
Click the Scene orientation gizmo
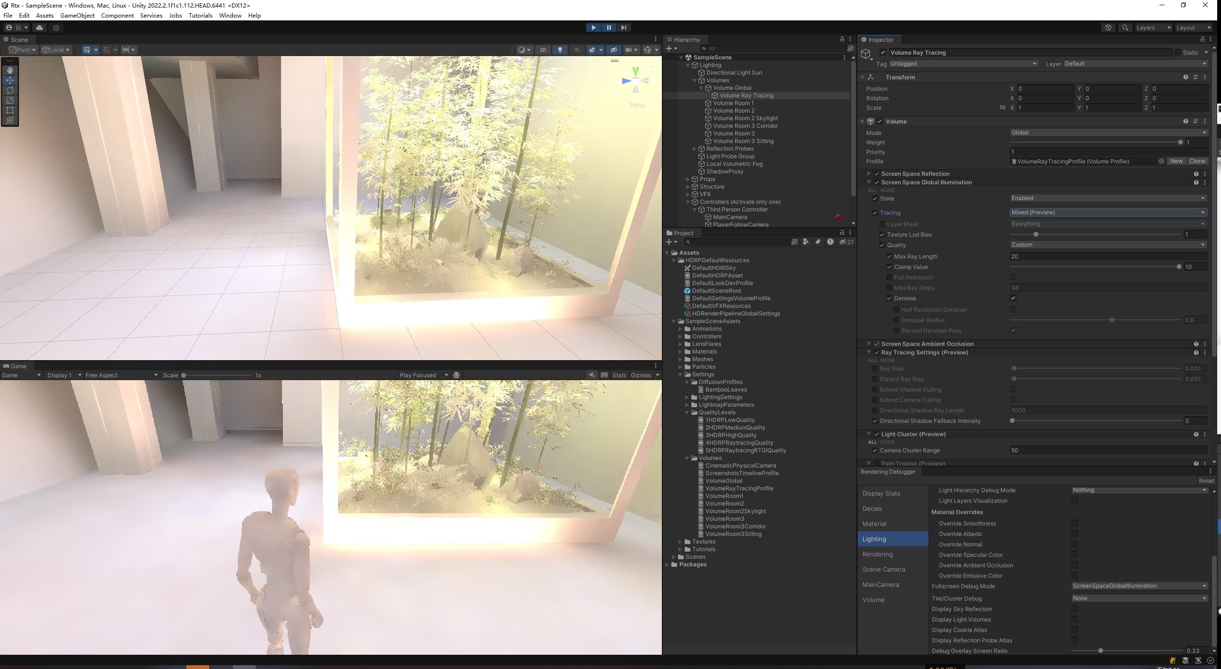tap(636, 82)
